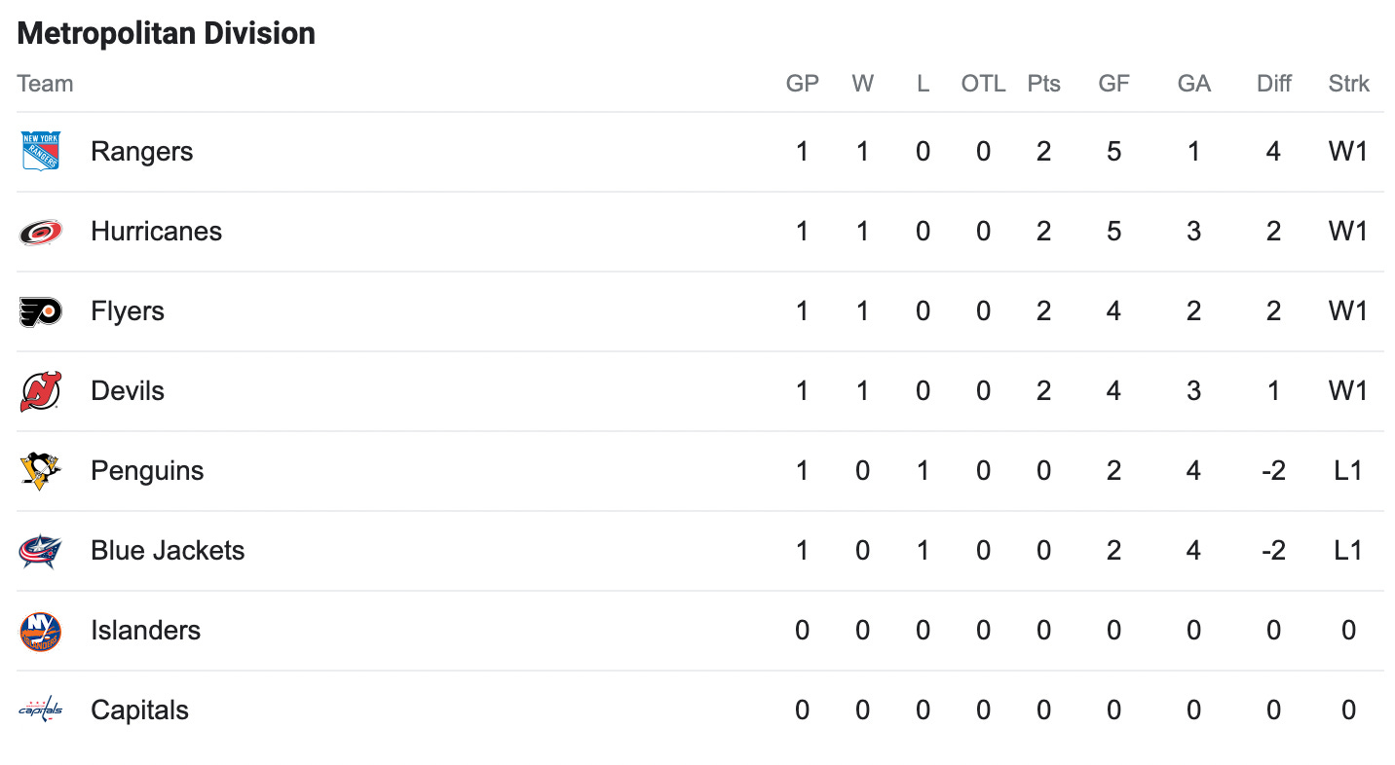Click the New Jersey Devils logo
This screenshot has height=765, width=1395.
coord(41,391)
